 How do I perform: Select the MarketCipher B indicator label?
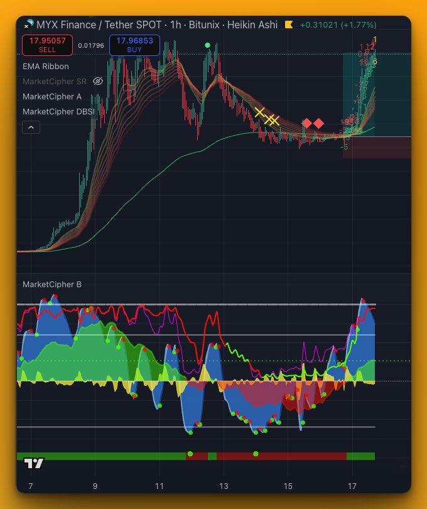(x=52, y=285)
